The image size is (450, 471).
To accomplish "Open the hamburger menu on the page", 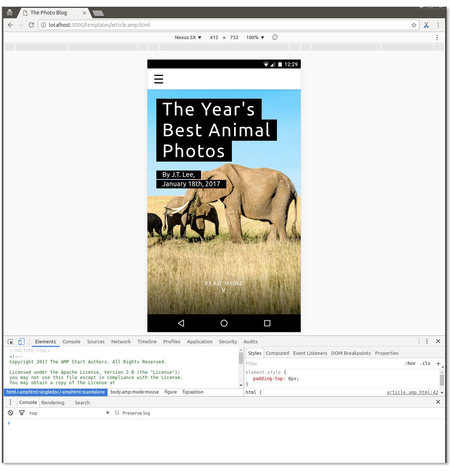I will coord(159,79).
